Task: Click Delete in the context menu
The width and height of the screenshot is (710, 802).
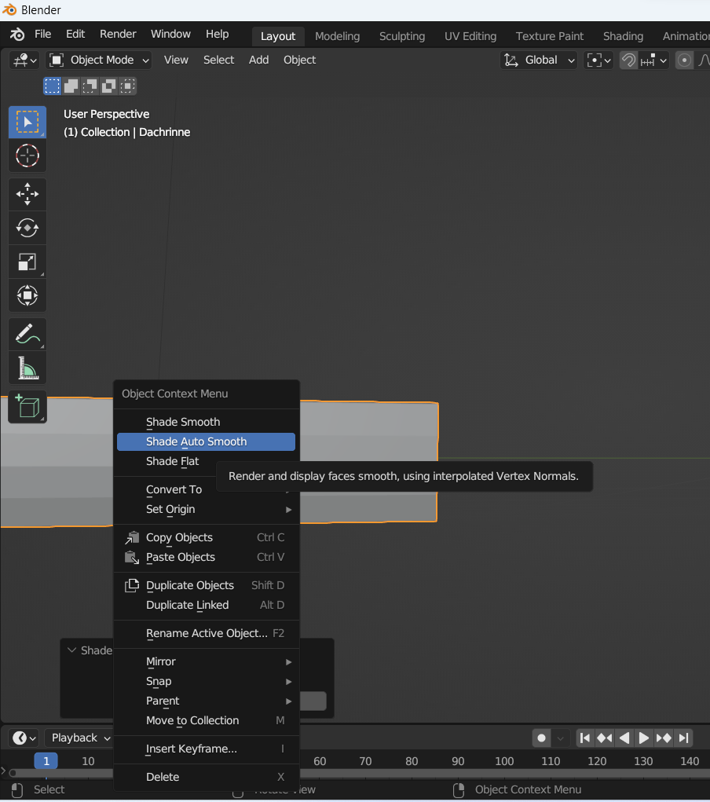Action: click(163, 777)
